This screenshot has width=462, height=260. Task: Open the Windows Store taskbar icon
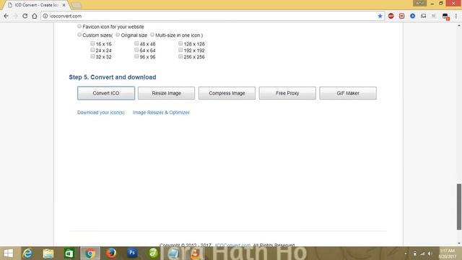pos(69,253)
